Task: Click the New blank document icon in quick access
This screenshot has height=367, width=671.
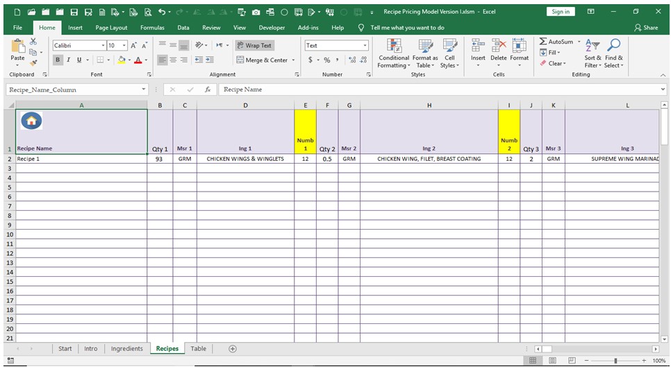Action: tap(17, 12)
